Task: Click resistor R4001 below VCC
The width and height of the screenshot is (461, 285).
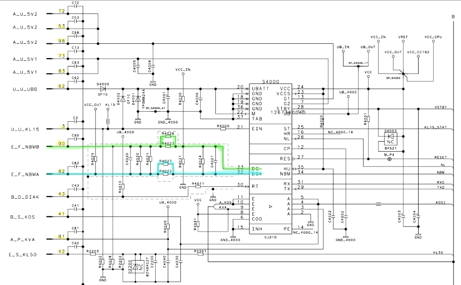Action: [x=368, y=119]
